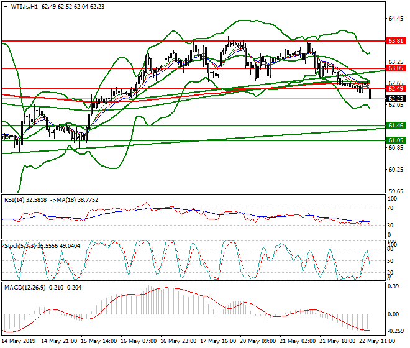Click the current price label 62.23
Screen dimensions: 410x348
tap(396, 99)
